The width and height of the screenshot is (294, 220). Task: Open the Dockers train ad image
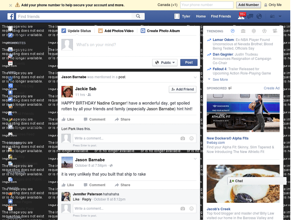coord(243,113)
